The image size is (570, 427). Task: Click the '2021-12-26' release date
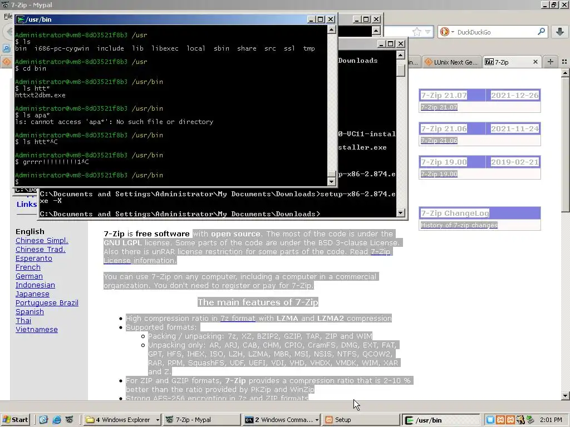[514, 96]
